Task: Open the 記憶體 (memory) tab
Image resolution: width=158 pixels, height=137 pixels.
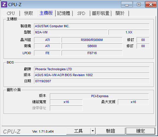Action: (64, 13)
